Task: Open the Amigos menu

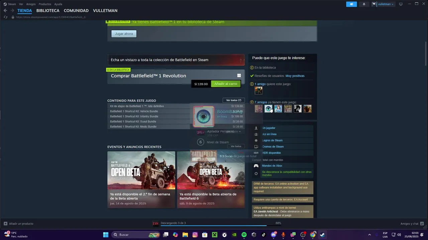Action: pos(31,4)
